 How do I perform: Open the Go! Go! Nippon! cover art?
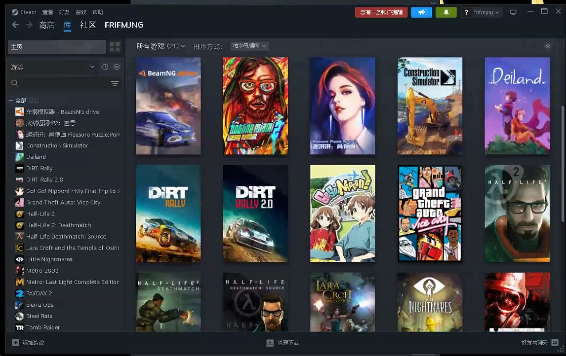[343, 214]
